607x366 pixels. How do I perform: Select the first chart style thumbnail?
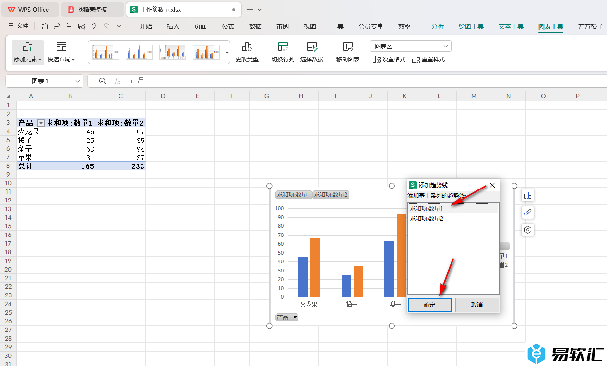click(106, 52)
